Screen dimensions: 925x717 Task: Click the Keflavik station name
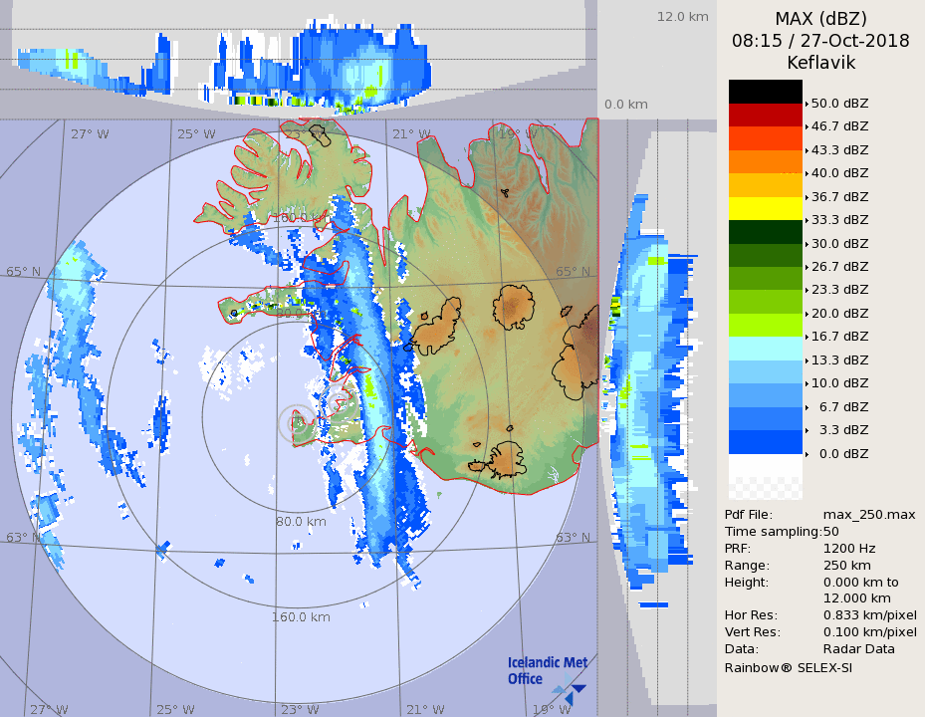(x=820, y=63)
